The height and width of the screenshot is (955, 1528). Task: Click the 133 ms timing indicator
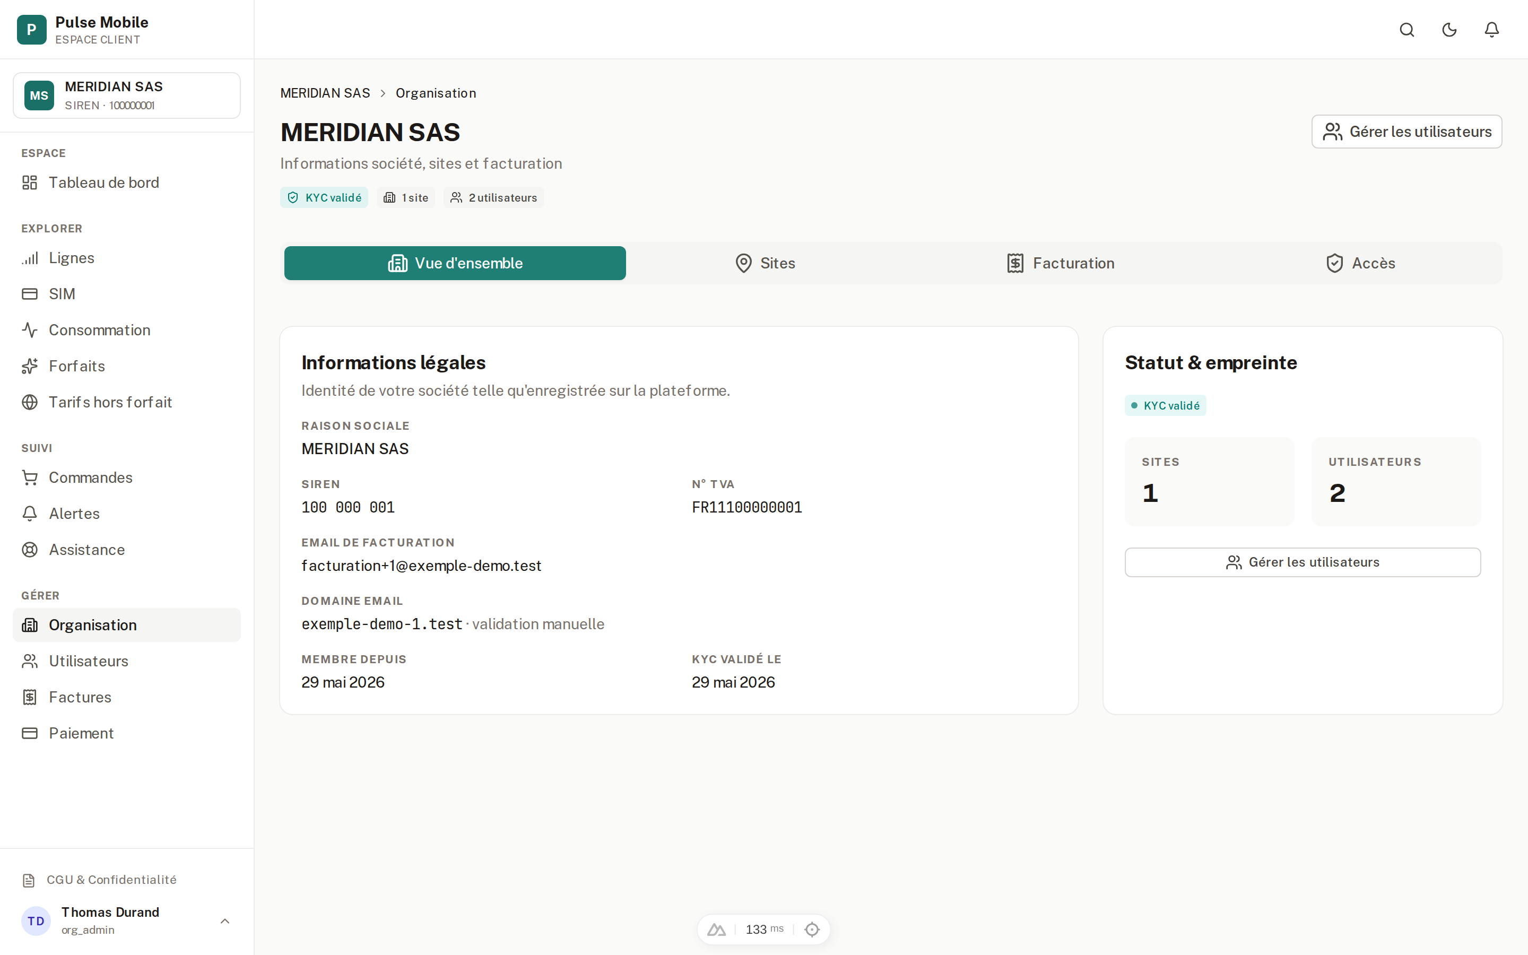tap(764, 929)
